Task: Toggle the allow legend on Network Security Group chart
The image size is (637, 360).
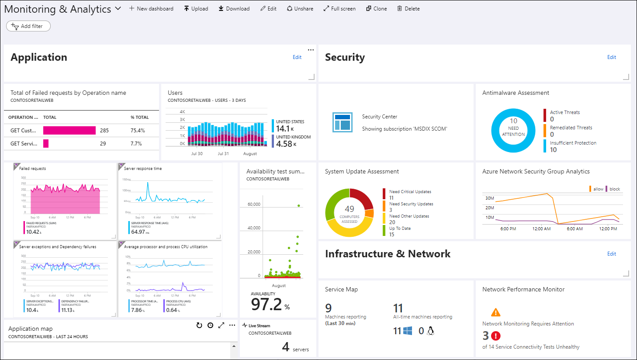Action: click(x=598, y=189)
